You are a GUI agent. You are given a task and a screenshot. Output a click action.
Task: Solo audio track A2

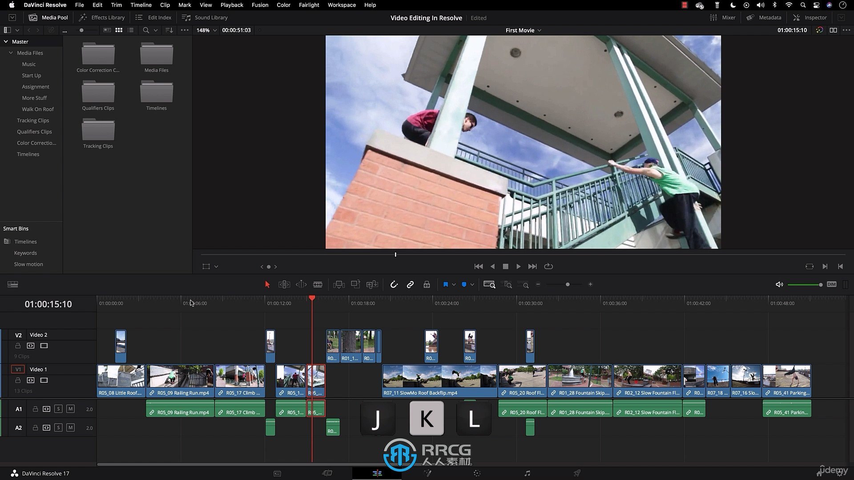click(58, 428)
